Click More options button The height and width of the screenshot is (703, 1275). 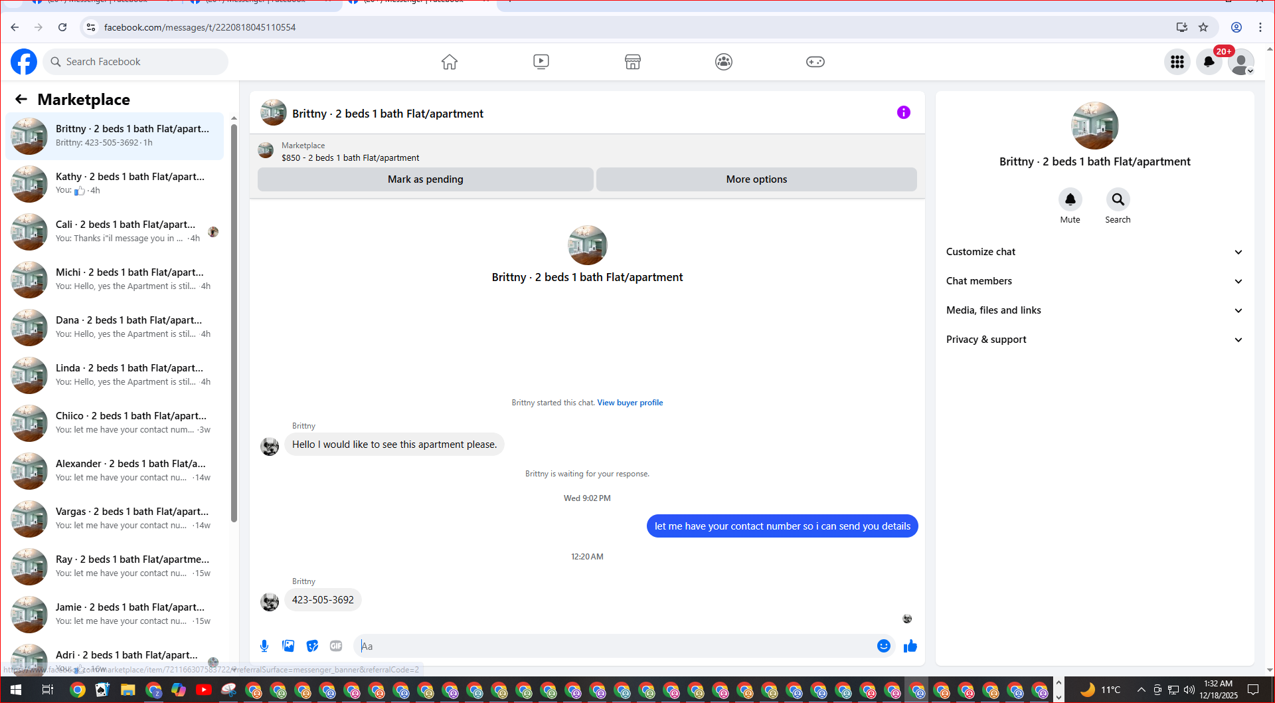pos(756,179)
